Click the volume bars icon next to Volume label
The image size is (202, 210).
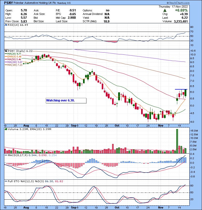click(x=6, y=129)
